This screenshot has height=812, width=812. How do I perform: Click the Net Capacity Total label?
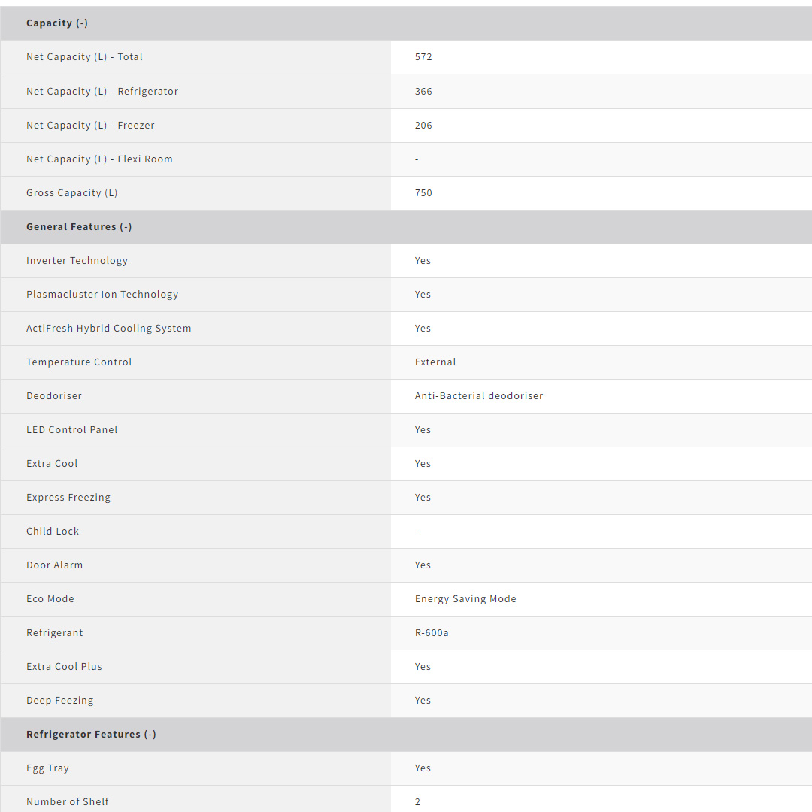(84, 57)
